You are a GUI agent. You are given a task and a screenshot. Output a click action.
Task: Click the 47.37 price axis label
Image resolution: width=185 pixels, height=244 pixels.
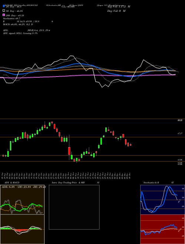point(180,133)
